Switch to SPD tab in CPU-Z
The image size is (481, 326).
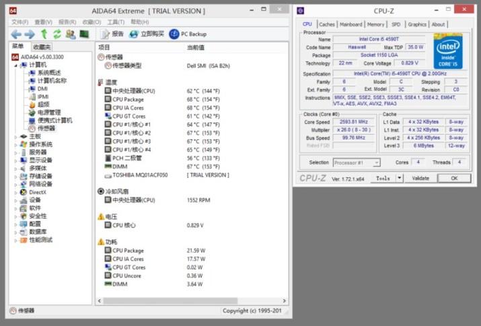396,24
